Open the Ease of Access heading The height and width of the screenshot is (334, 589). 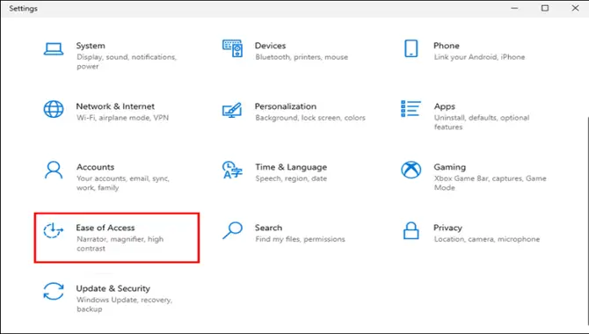tap(105, 228)
